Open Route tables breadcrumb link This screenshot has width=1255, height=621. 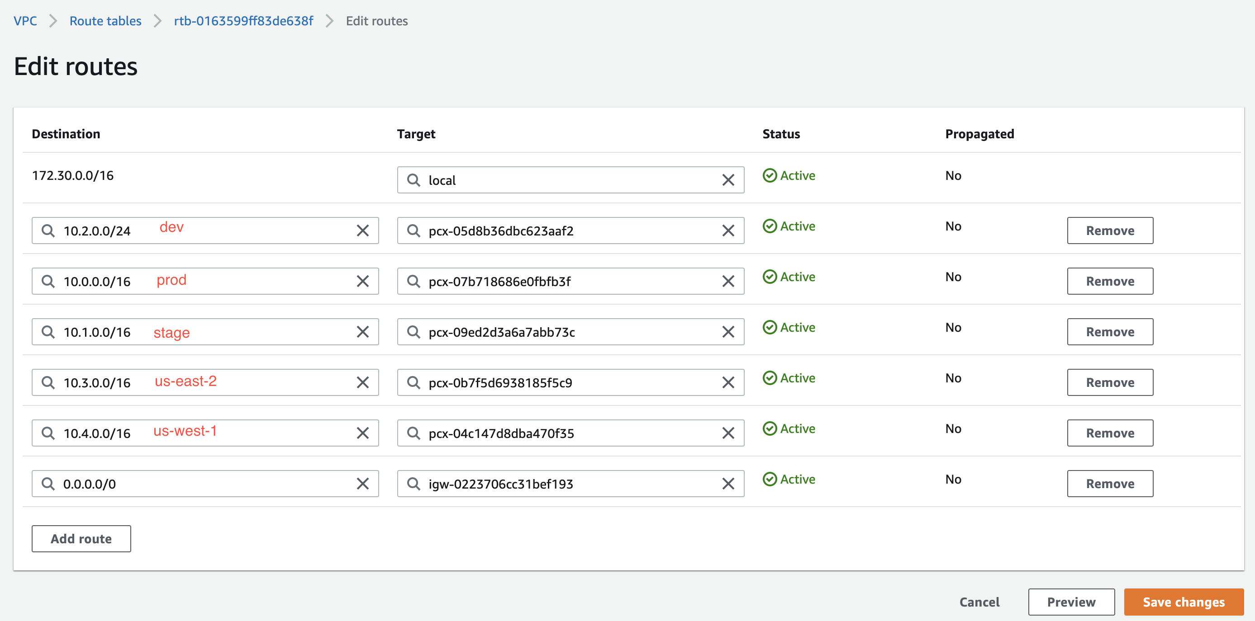pyautogui.click(x=105, y=21)
